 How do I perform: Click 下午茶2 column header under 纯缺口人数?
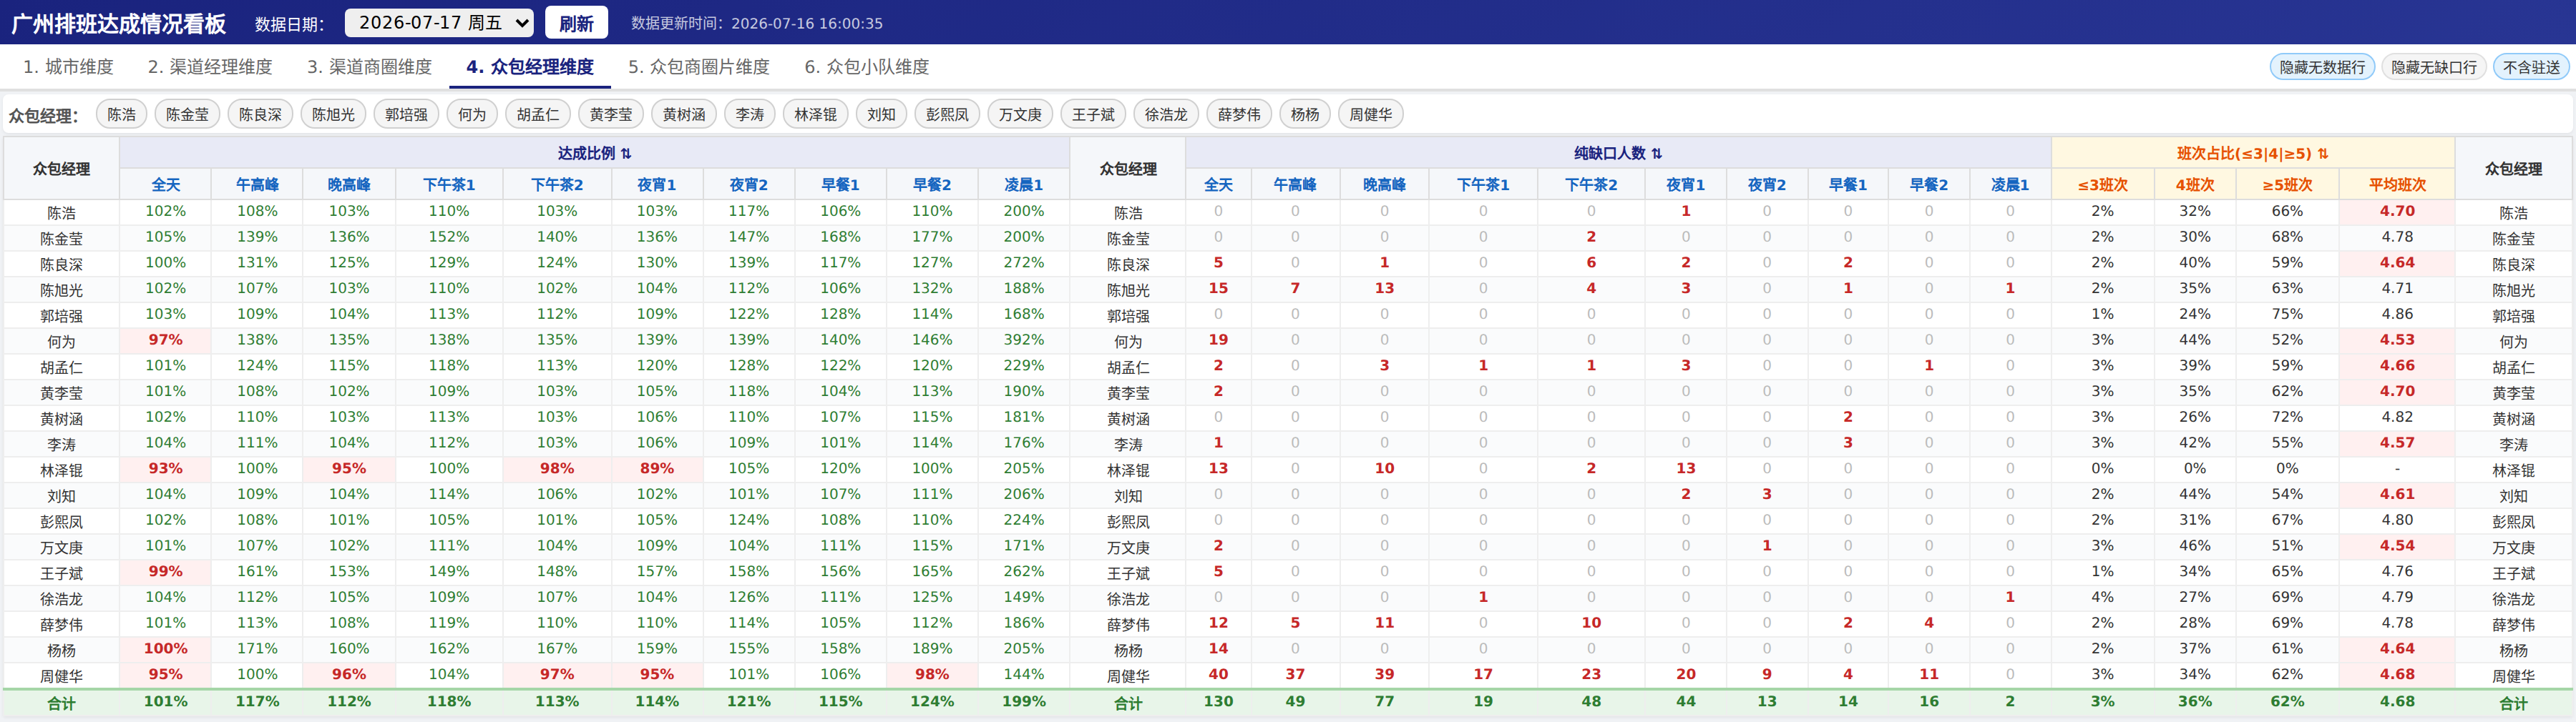point(1592,184)
